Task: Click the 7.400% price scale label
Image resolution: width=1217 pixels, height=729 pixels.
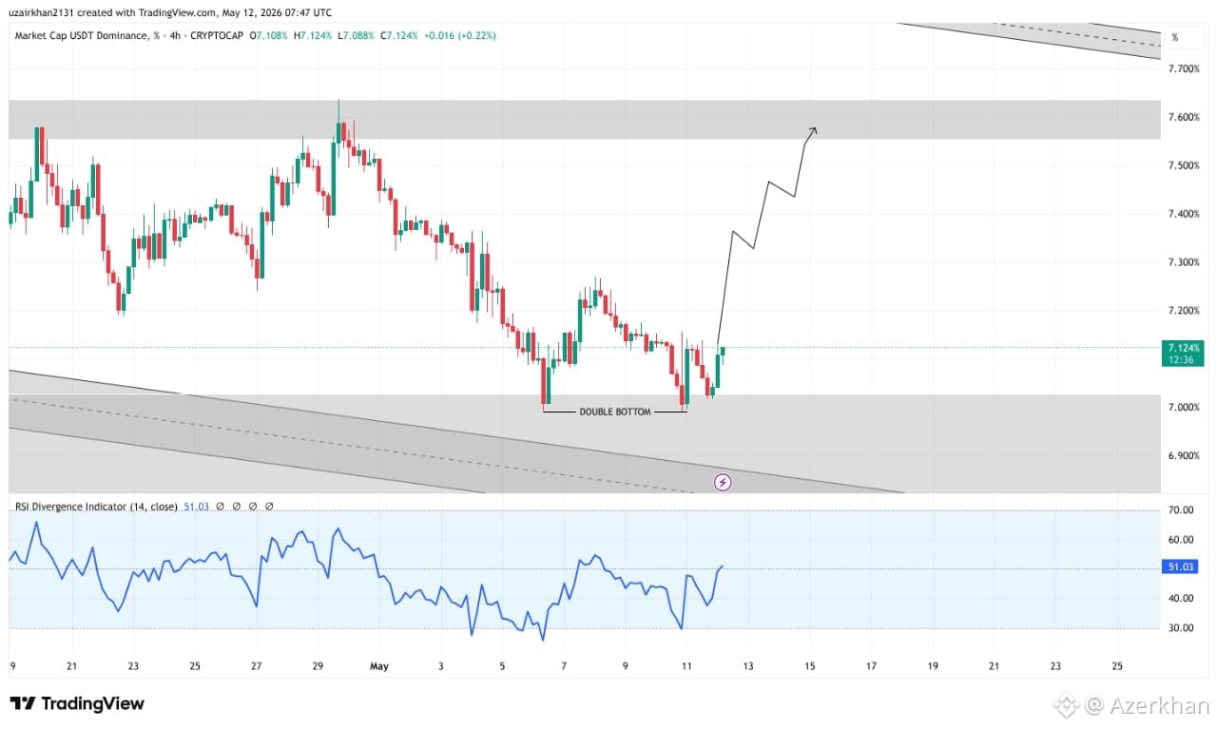Action: [1184, 214]
